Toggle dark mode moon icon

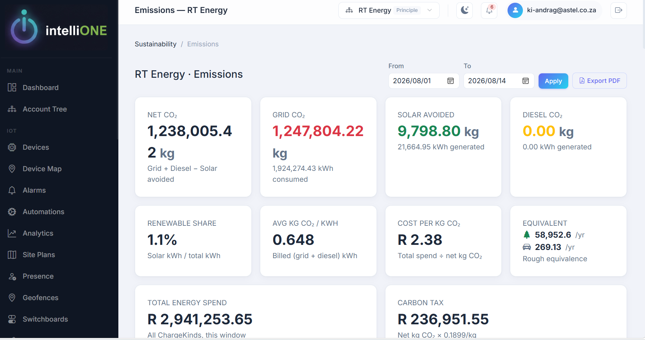465,10
